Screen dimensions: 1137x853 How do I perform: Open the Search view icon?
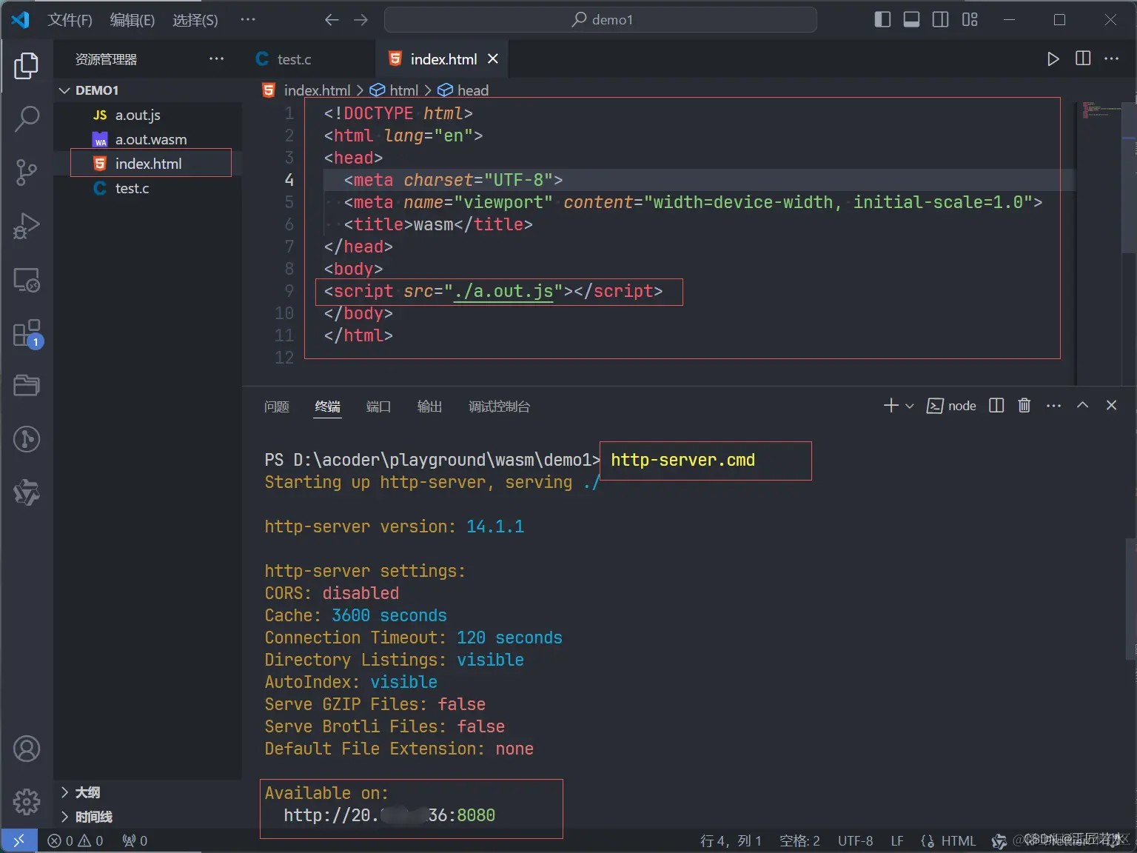coord(27,119)
